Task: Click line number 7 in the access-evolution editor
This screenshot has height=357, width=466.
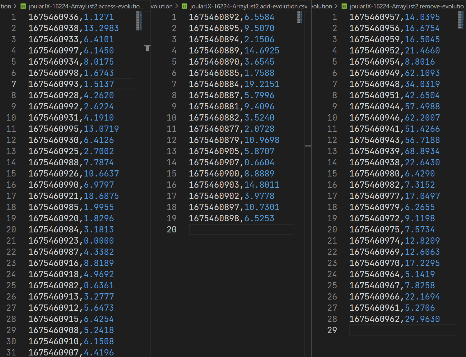Action: tap(14, 84)
